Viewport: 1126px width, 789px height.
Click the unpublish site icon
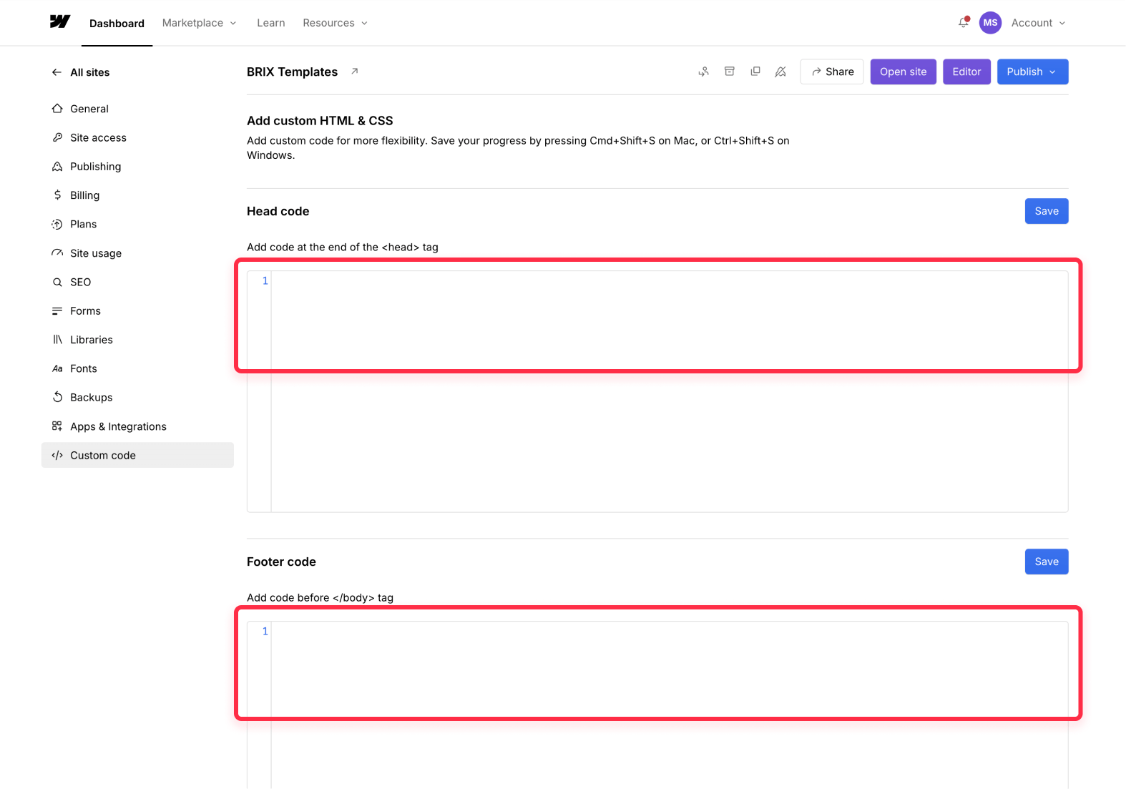(780, 72)
